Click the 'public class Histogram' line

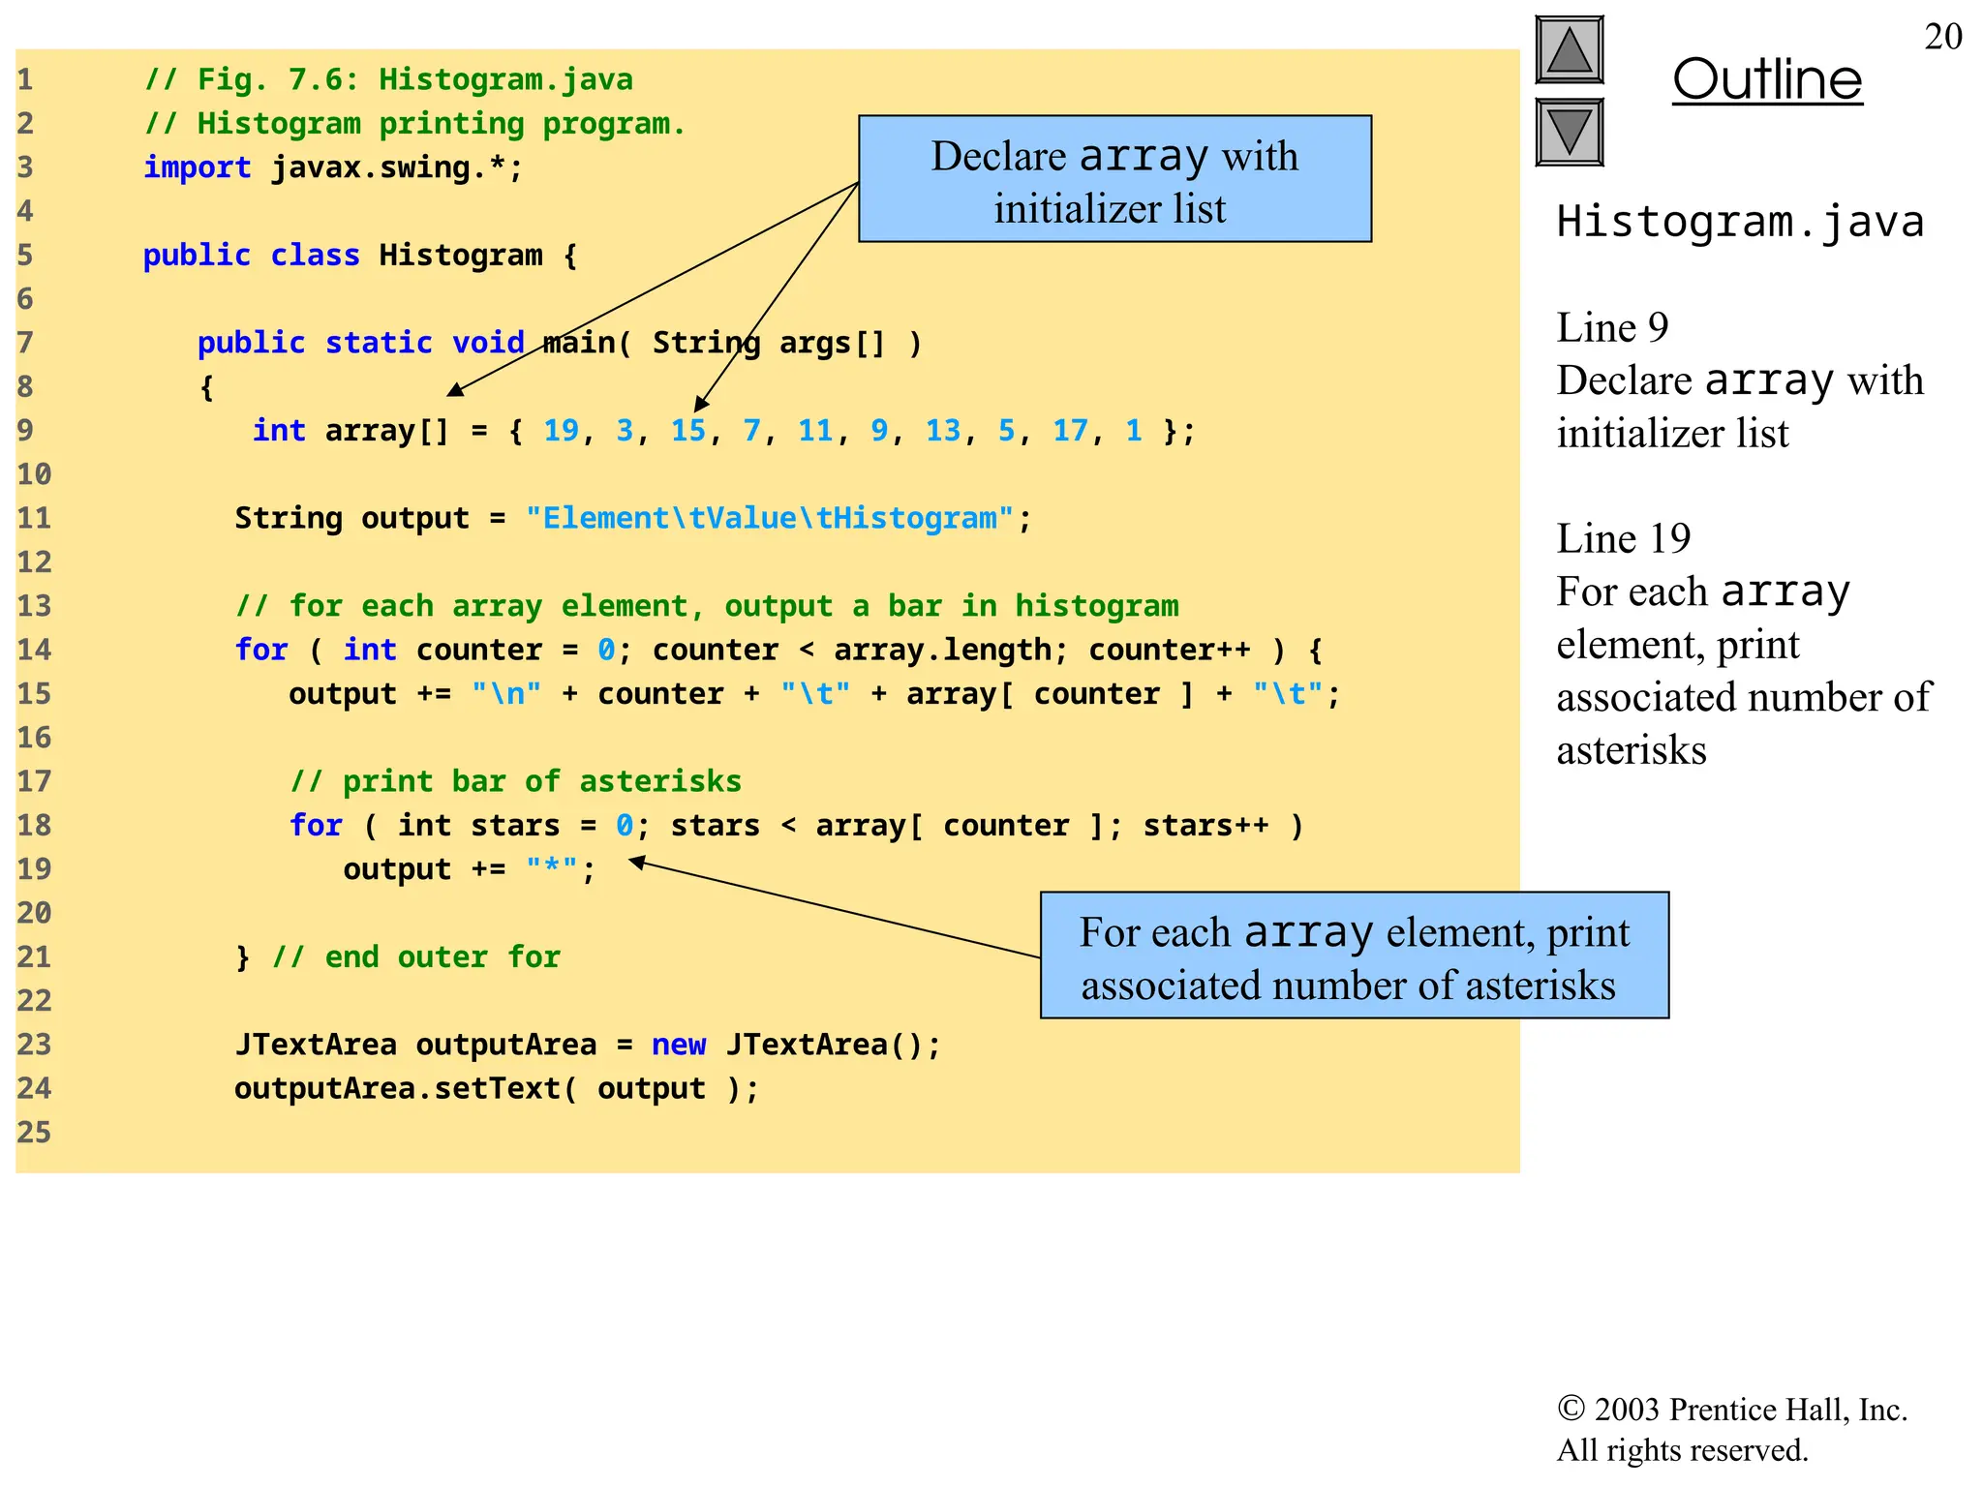(x=359, y=256)
